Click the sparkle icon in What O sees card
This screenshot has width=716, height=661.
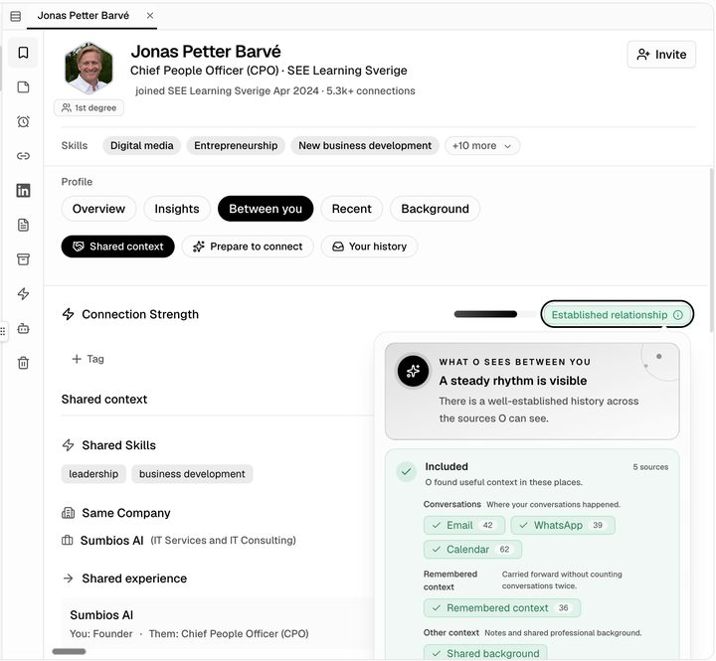tap(413, 371)
